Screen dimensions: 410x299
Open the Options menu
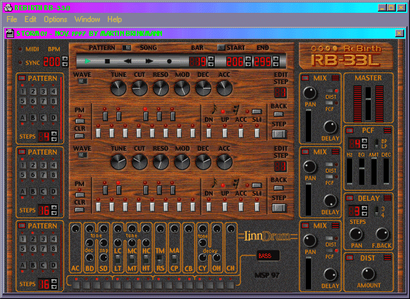55,19
